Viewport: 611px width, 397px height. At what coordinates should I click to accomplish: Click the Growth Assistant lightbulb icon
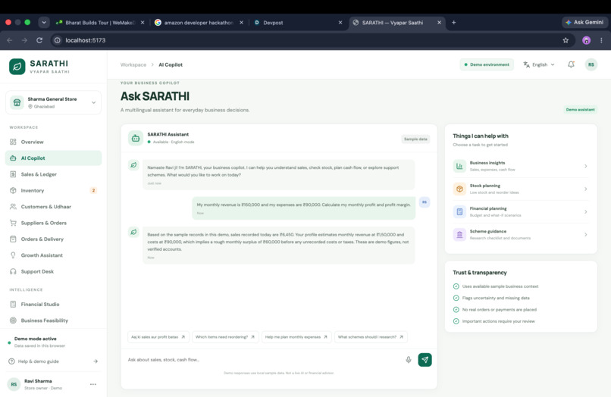[13, 255]
